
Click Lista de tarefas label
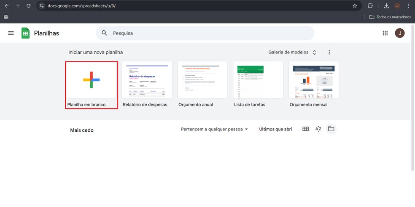250,105
